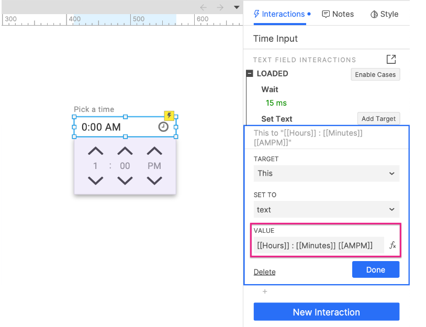This screenshot has height=327, width=426.
Task: Click the back arrow in canvas toolbar
Action: (204, 7)
